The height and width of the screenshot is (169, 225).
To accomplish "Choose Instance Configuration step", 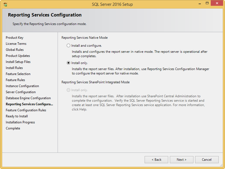I will pyautogui.click(x=22, y=86).
